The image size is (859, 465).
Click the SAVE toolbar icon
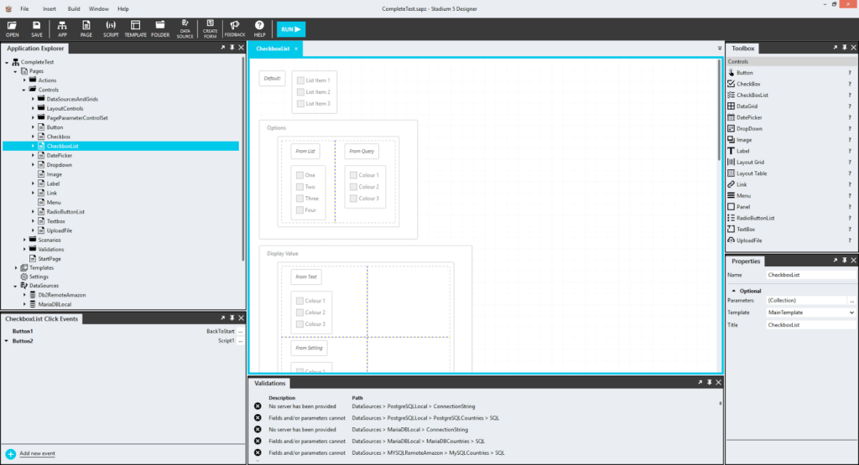click(37, 29)
